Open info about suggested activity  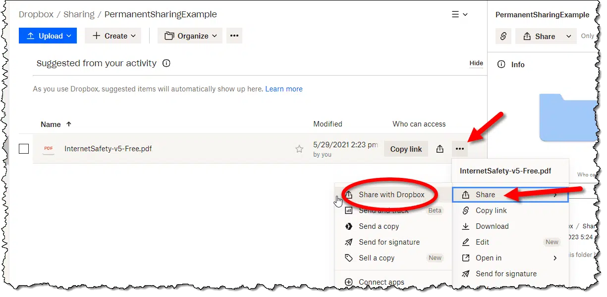coord(166,63)
